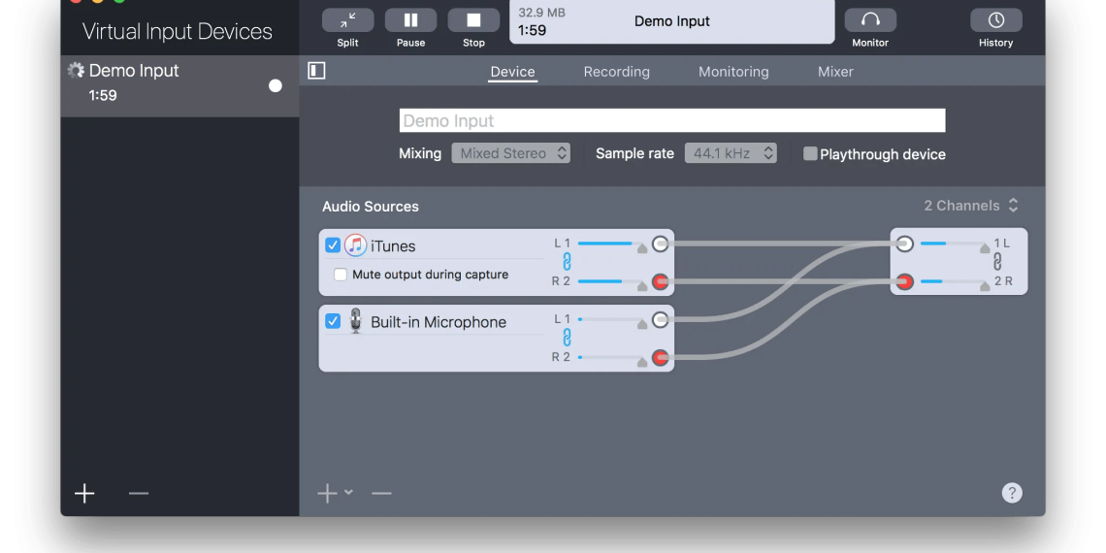Click the gear icon beside Demo Input
The width and height of the screenshot is (1106, 553).
point(76,70)
